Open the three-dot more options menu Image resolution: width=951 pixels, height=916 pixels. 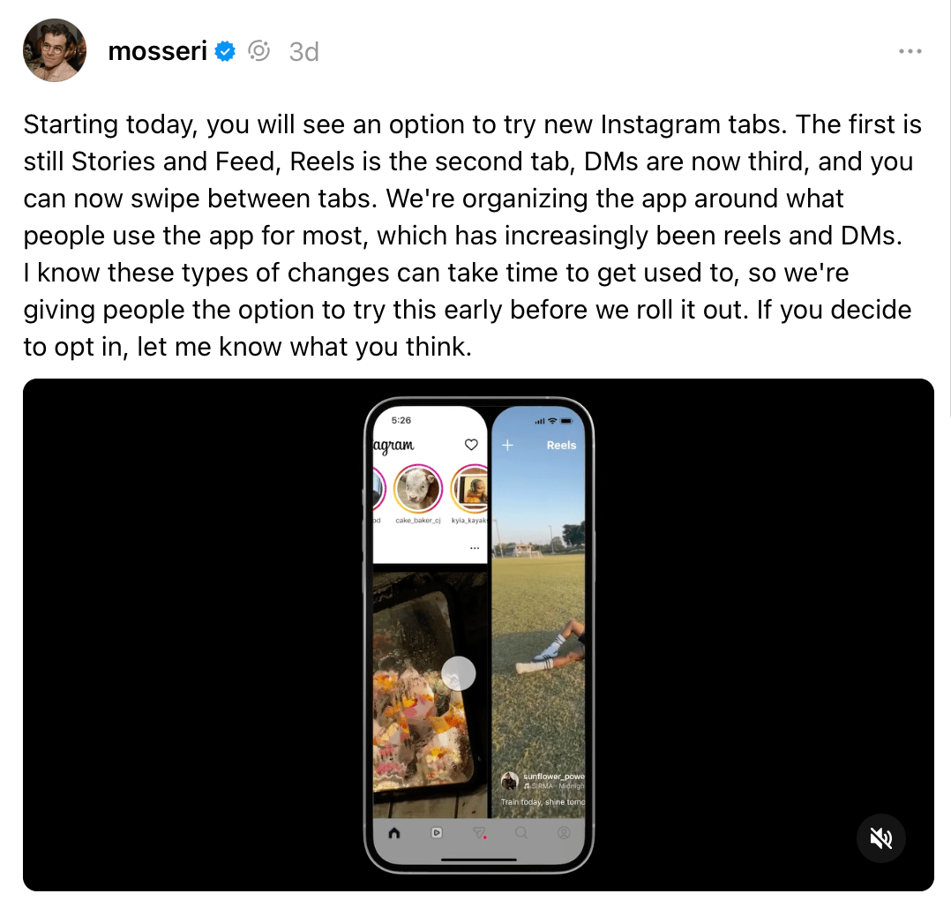point(910,51)
